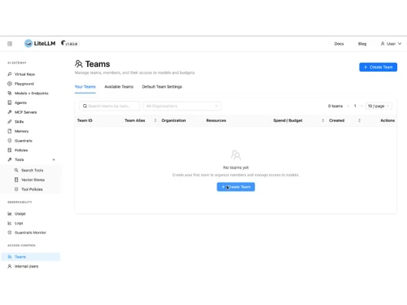
Task: Sort by the Team Alias column arrows
Action: pyautogui.click(x=155, y=120)
